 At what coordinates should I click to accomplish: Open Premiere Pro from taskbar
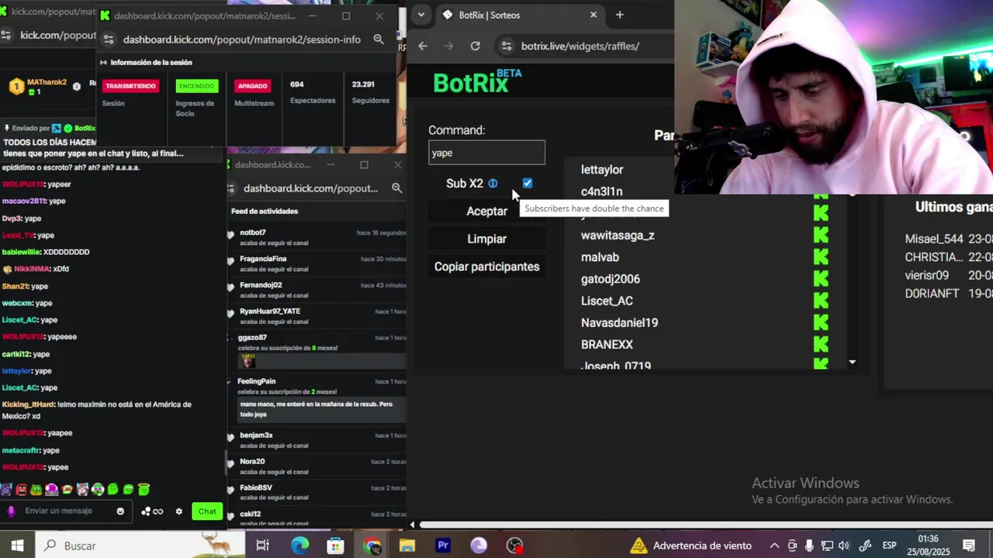[443, 546]
